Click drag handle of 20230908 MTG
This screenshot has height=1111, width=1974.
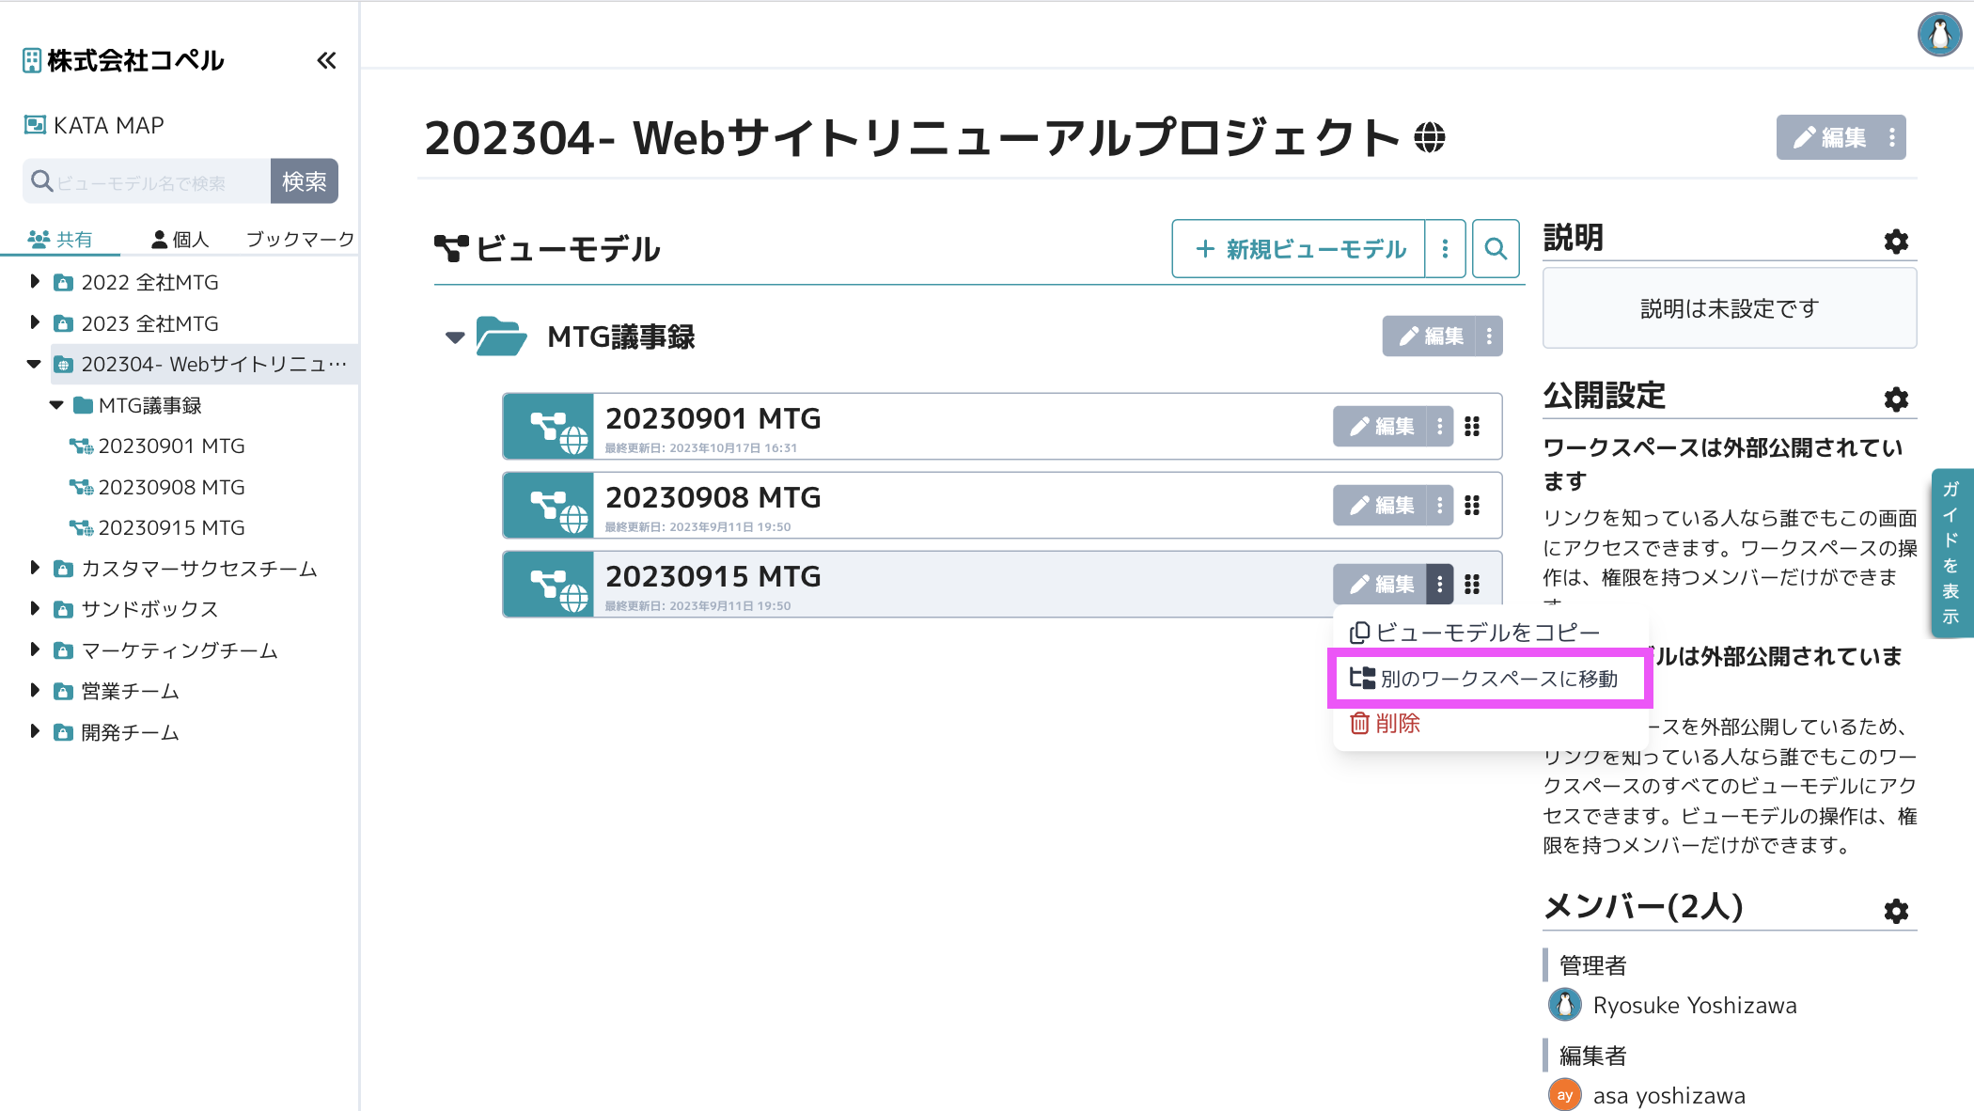pos(1472,506)
